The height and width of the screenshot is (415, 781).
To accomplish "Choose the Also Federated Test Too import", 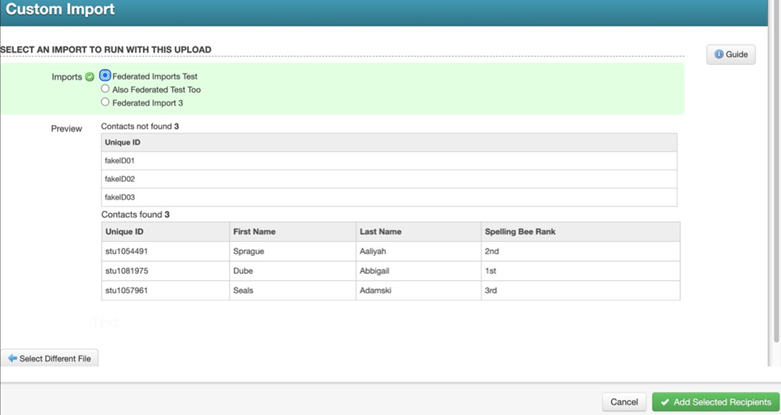I will [105, 89].
